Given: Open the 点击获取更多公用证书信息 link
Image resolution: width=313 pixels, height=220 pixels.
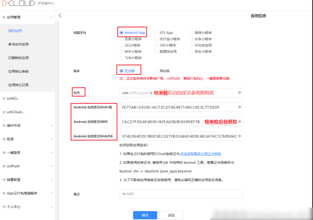Looking at the screenshot, I should pyautogui.click(x=201, y=154).
